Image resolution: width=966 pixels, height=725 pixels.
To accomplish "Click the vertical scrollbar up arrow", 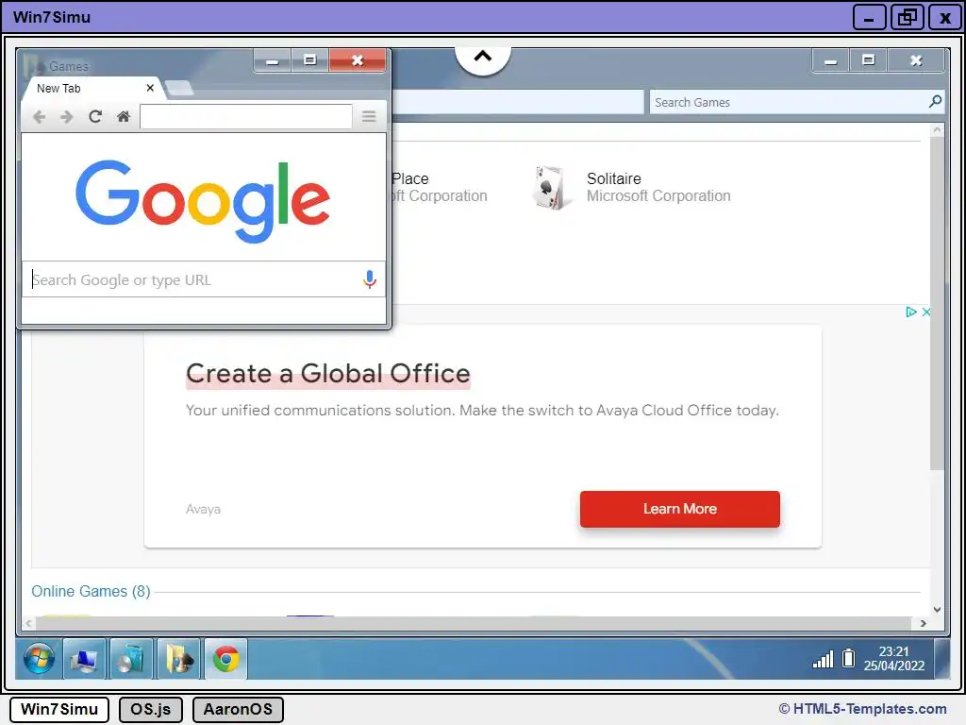I will [x=937, y=130].
